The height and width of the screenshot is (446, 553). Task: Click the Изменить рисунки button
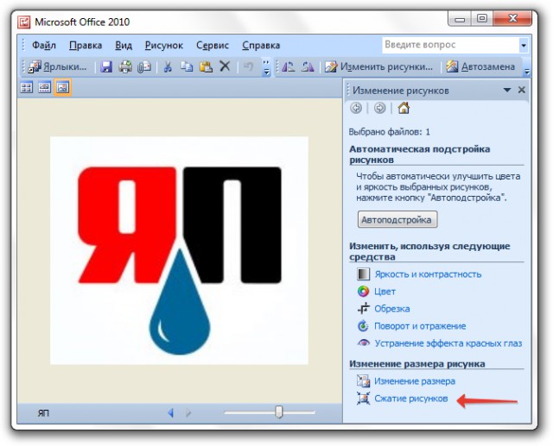coord(378,66)
